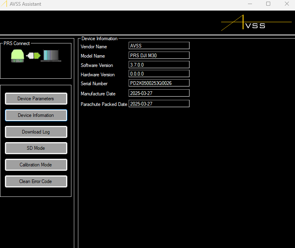This screenshot has height=248, width=295.
Task: Click the Hardware Version label
Action: pyautogui.click(x=98, y=75)
